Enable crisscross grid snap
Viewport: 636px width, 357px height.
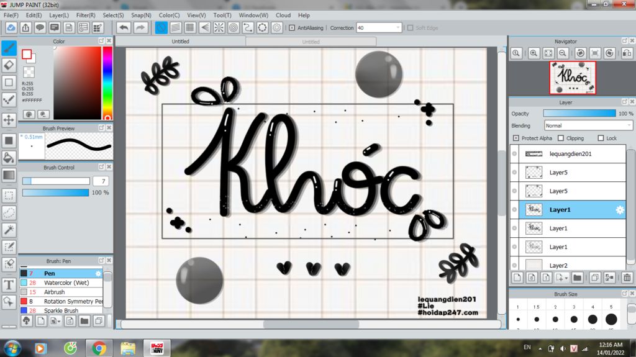[x=190, y=27]
